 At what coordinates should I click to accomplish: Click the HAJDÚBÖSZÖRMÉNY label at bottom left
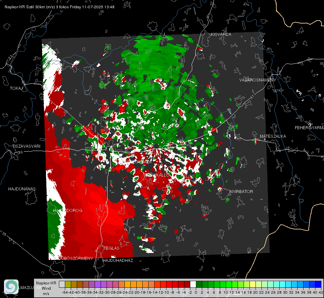click(x=73, y=259)
